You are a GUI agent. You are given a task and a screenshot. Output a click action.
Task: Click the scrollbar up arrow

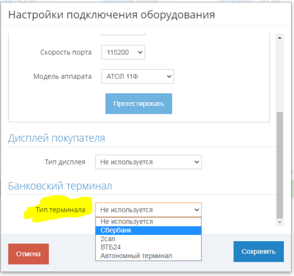coord(280,38)
